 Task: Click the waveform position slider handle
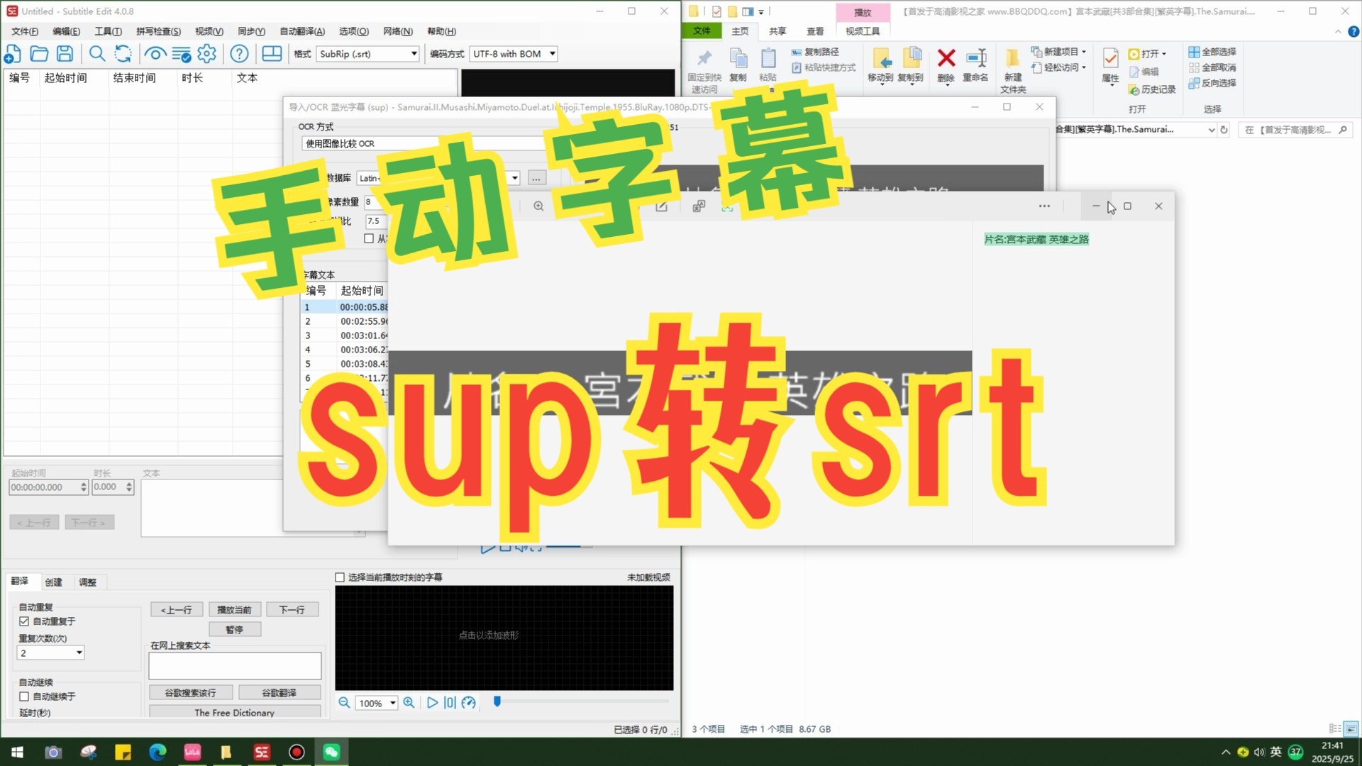point(497,701)
